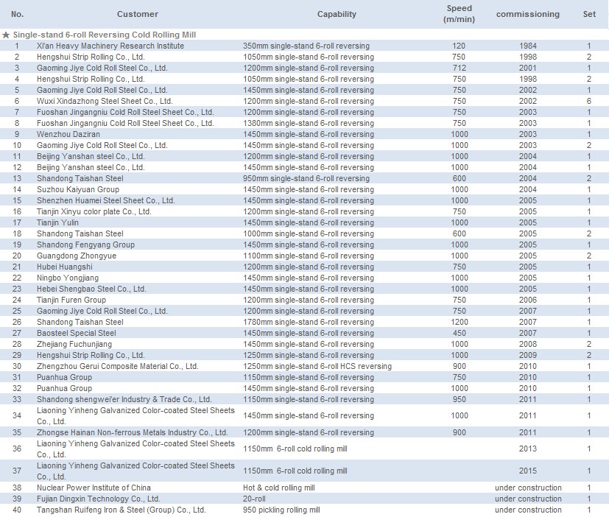Select the 'Capability' column header
609x517 pixels.
coord(337,14)
